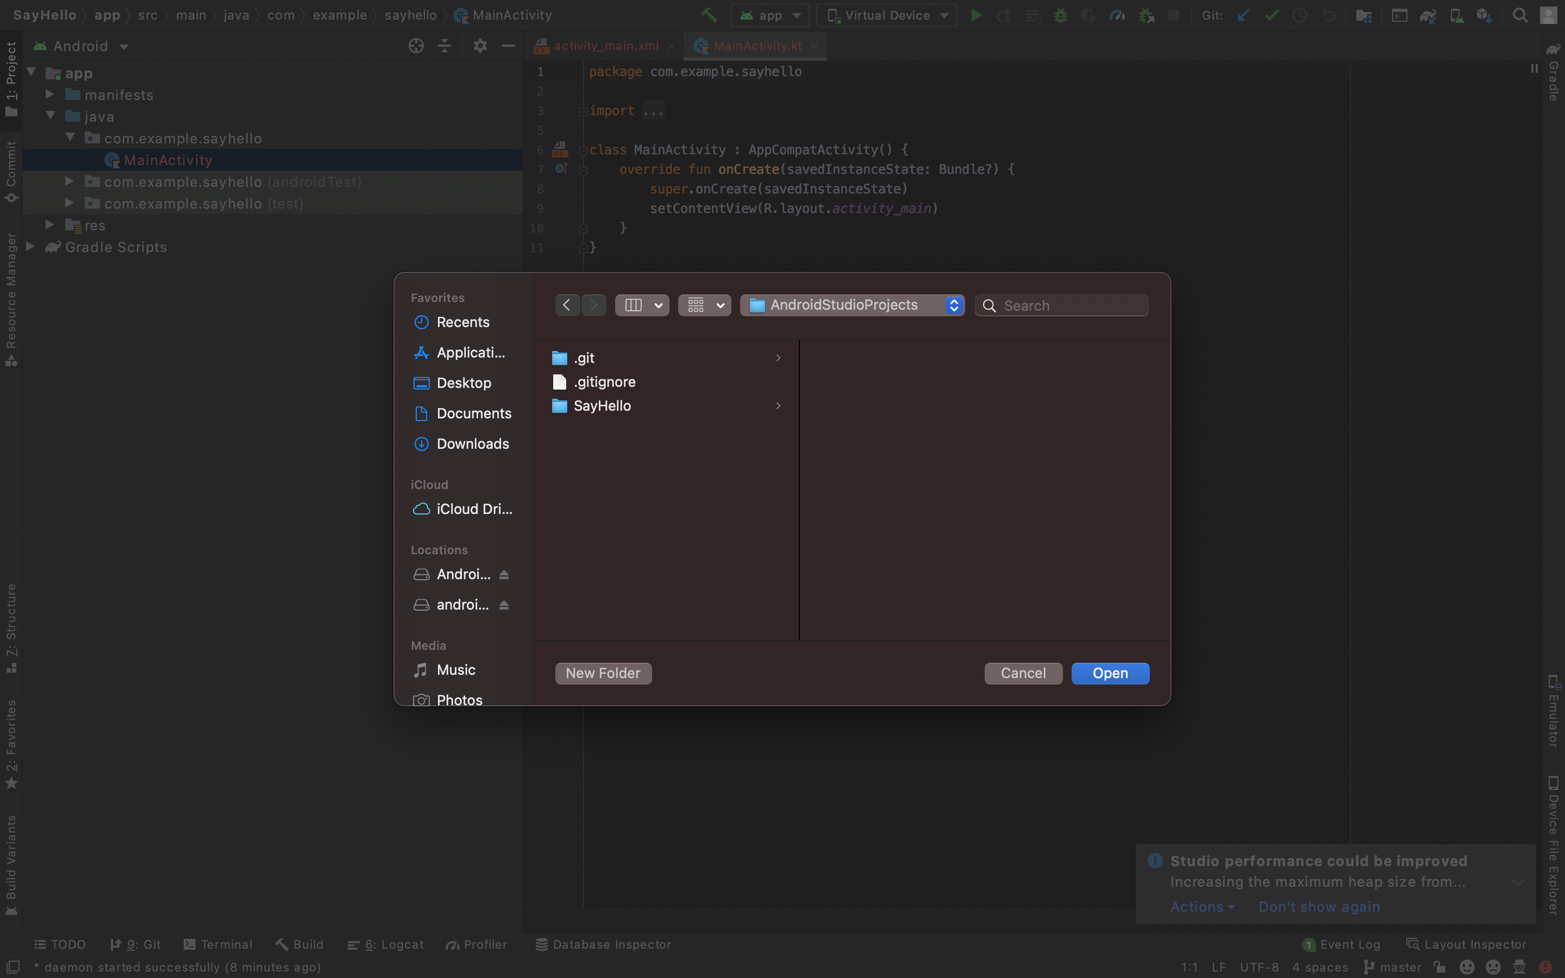The height and width of the screenshot is (978, 1565).
Task: Open the Event Log tool window
Action: [x=1341, y=944]
